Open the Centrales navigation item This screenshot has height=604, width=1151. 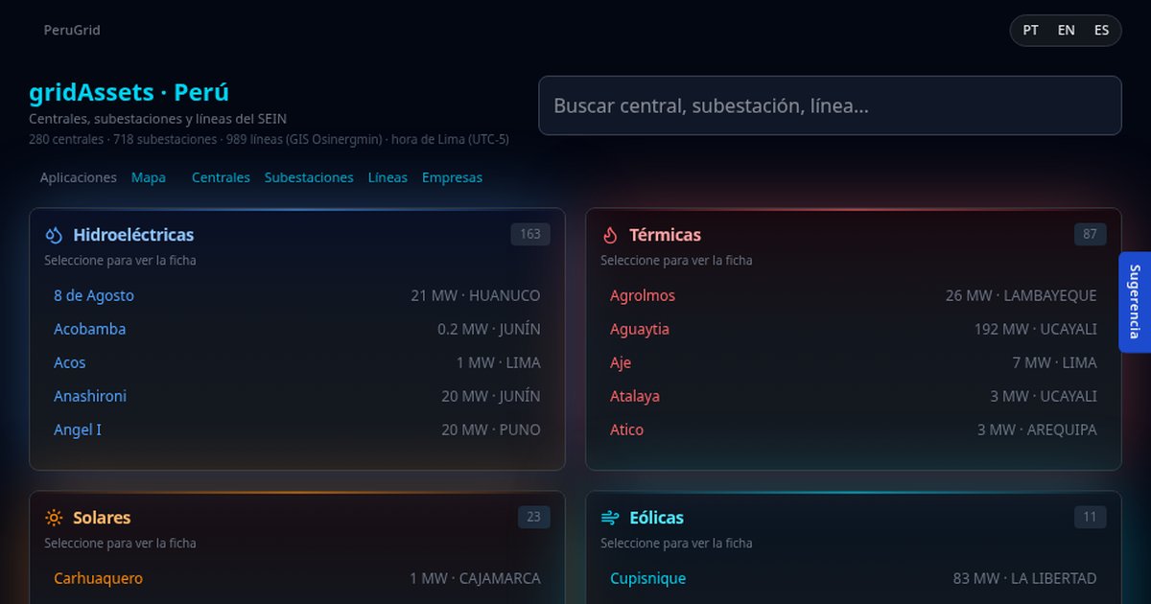point(221,177)
